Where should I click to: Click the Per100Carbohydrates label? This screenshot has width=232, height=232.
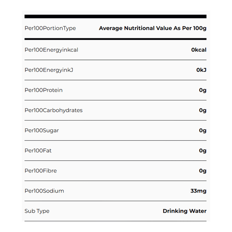pos(53,110)
